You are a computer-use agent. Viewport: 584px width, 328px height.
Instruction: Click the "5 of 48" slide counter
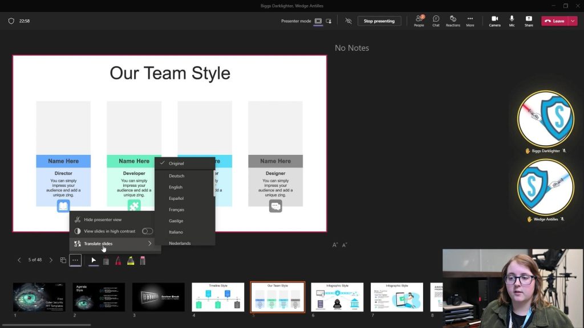[x=35, y=260]
